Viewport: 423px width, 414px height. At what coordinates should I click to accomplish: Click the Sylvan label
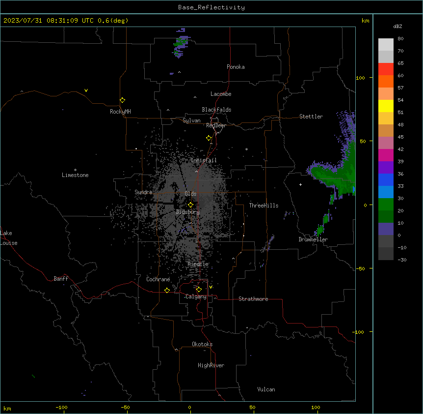[x=191, y=120]
